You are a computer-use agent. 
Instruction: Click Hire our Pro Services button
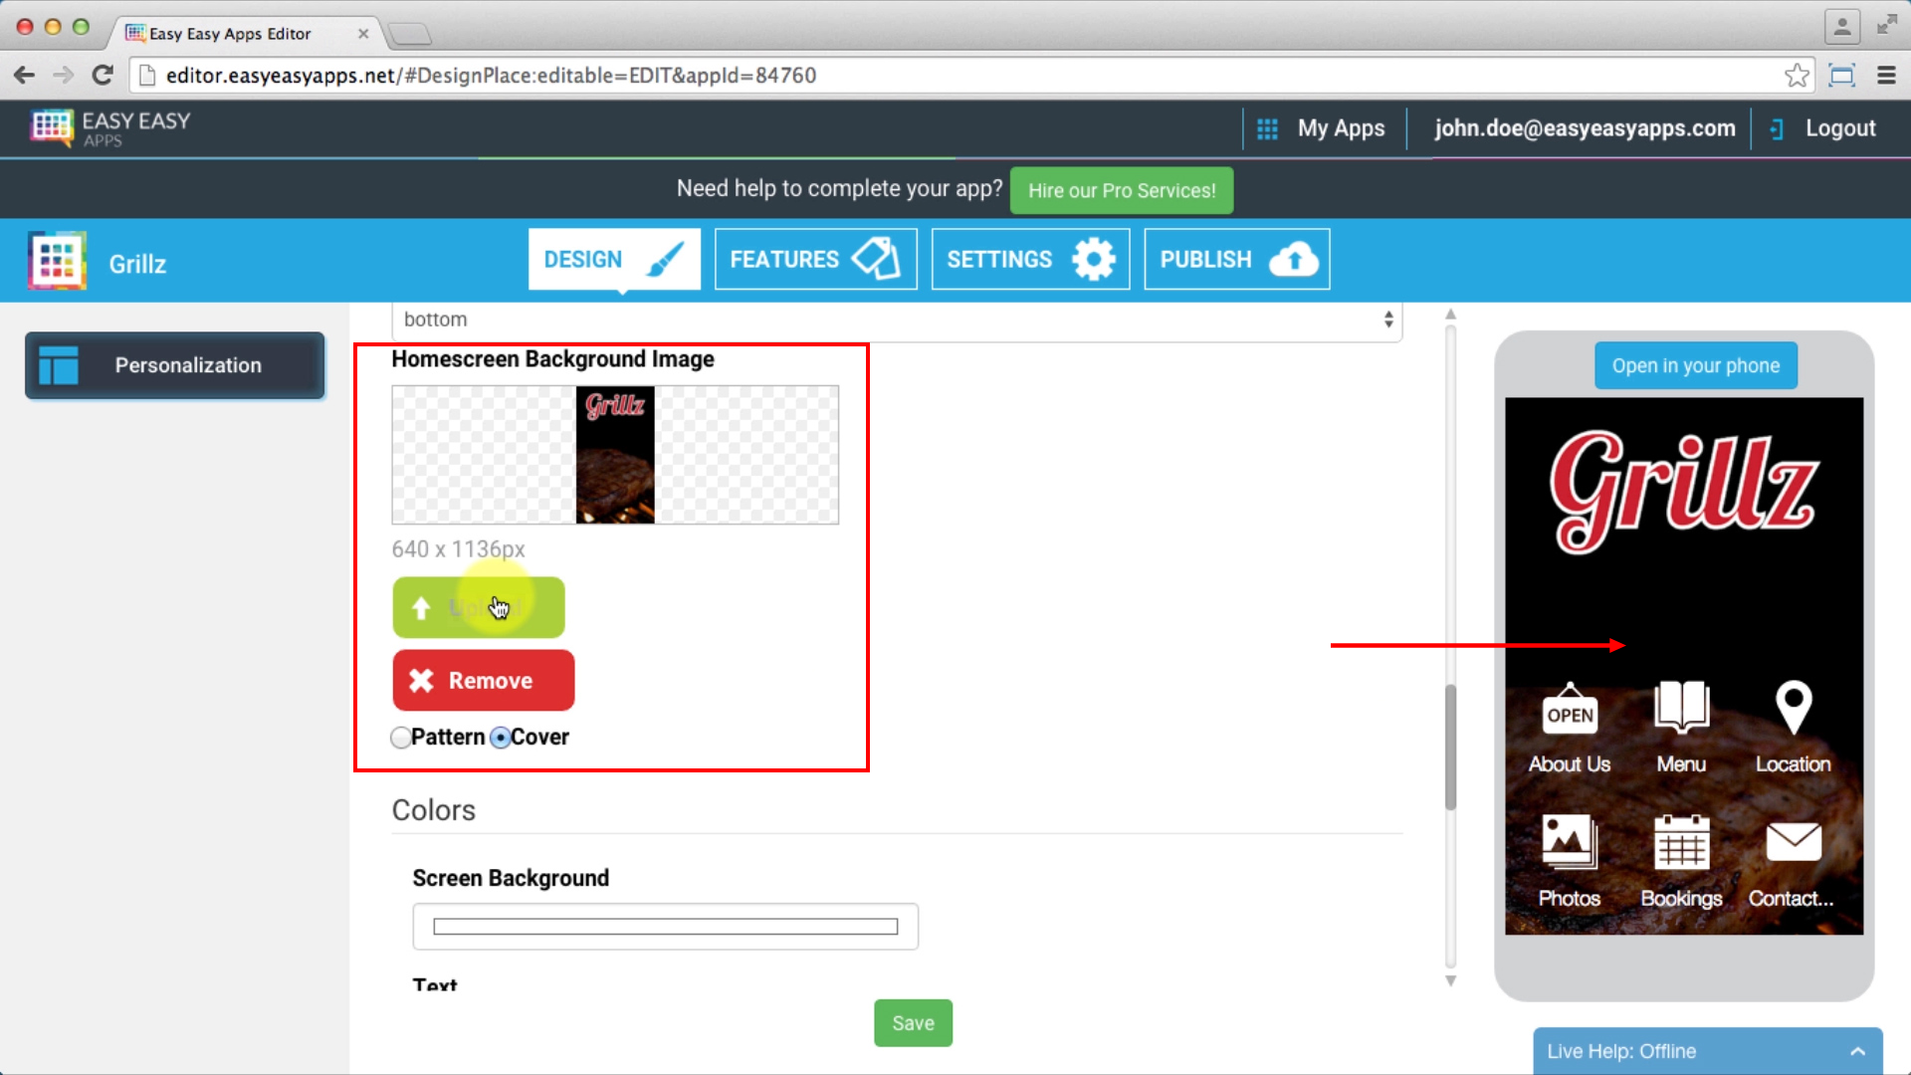pos(1122,190)
